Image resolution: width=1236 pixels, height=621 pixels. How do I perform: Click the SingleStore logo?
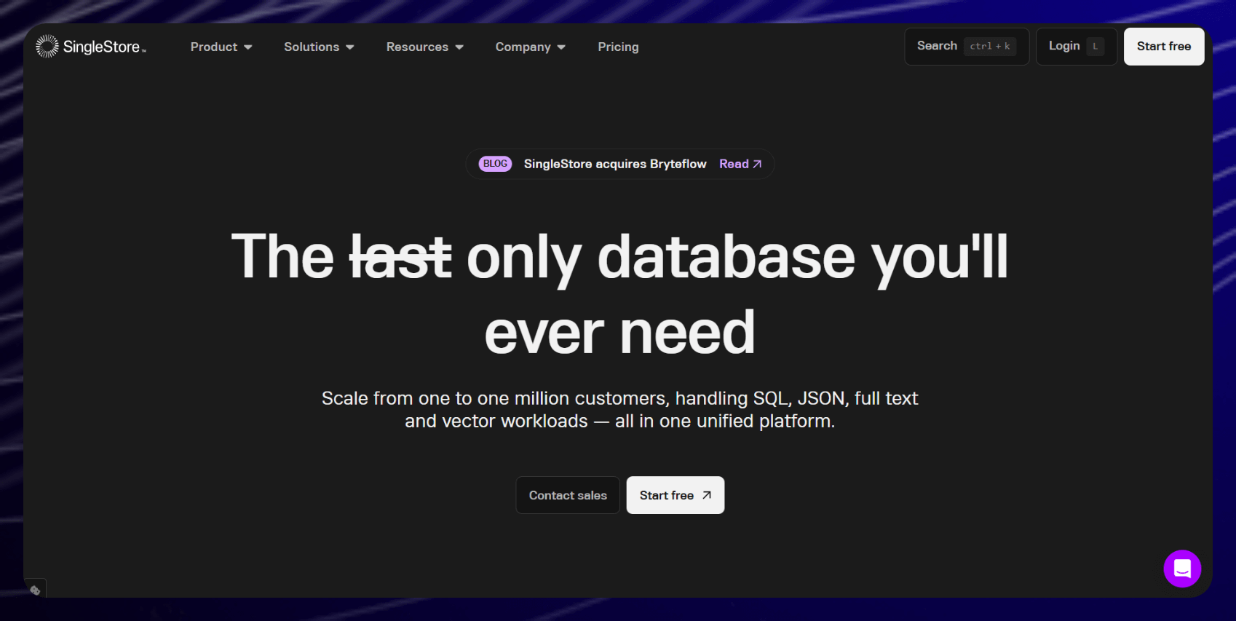[x=91, y=47]
